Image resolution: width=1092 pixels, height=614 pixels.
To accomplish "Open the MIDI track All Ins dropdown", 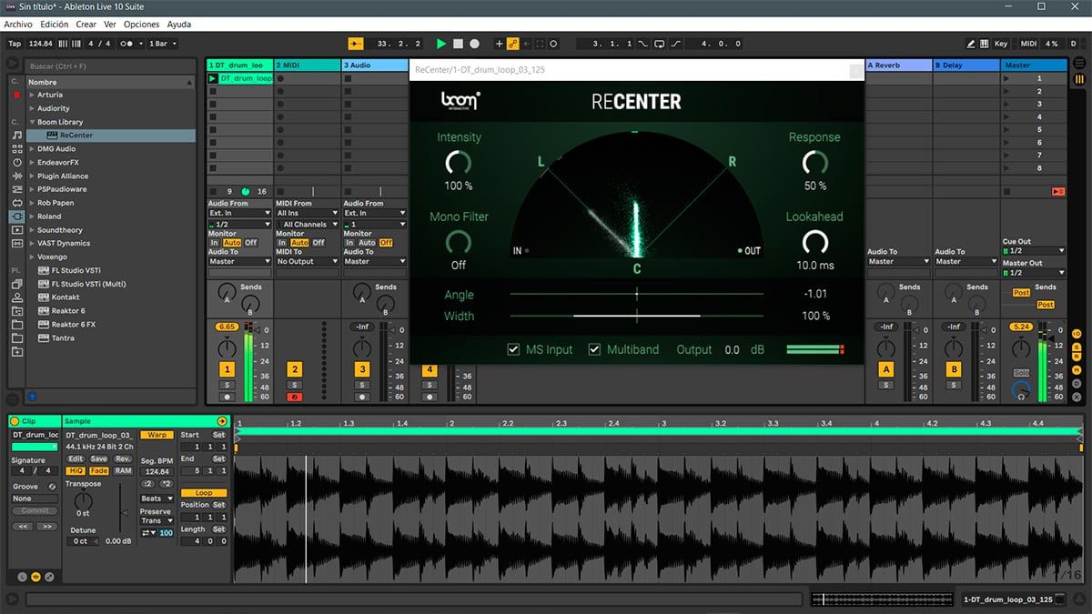I will click(307, 213).
